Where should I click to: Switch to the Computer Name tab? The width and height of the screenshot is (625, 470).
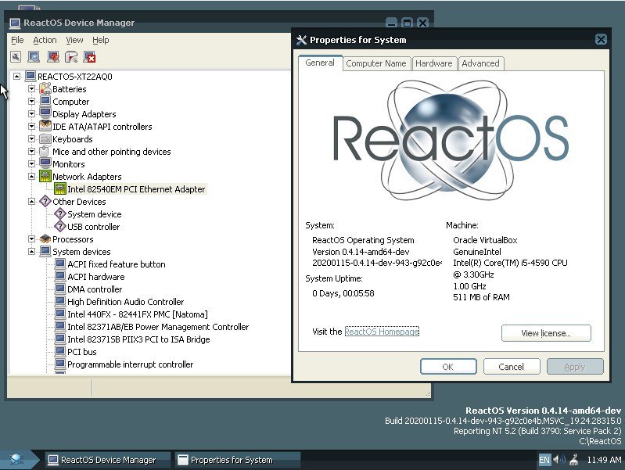point(375,63)
